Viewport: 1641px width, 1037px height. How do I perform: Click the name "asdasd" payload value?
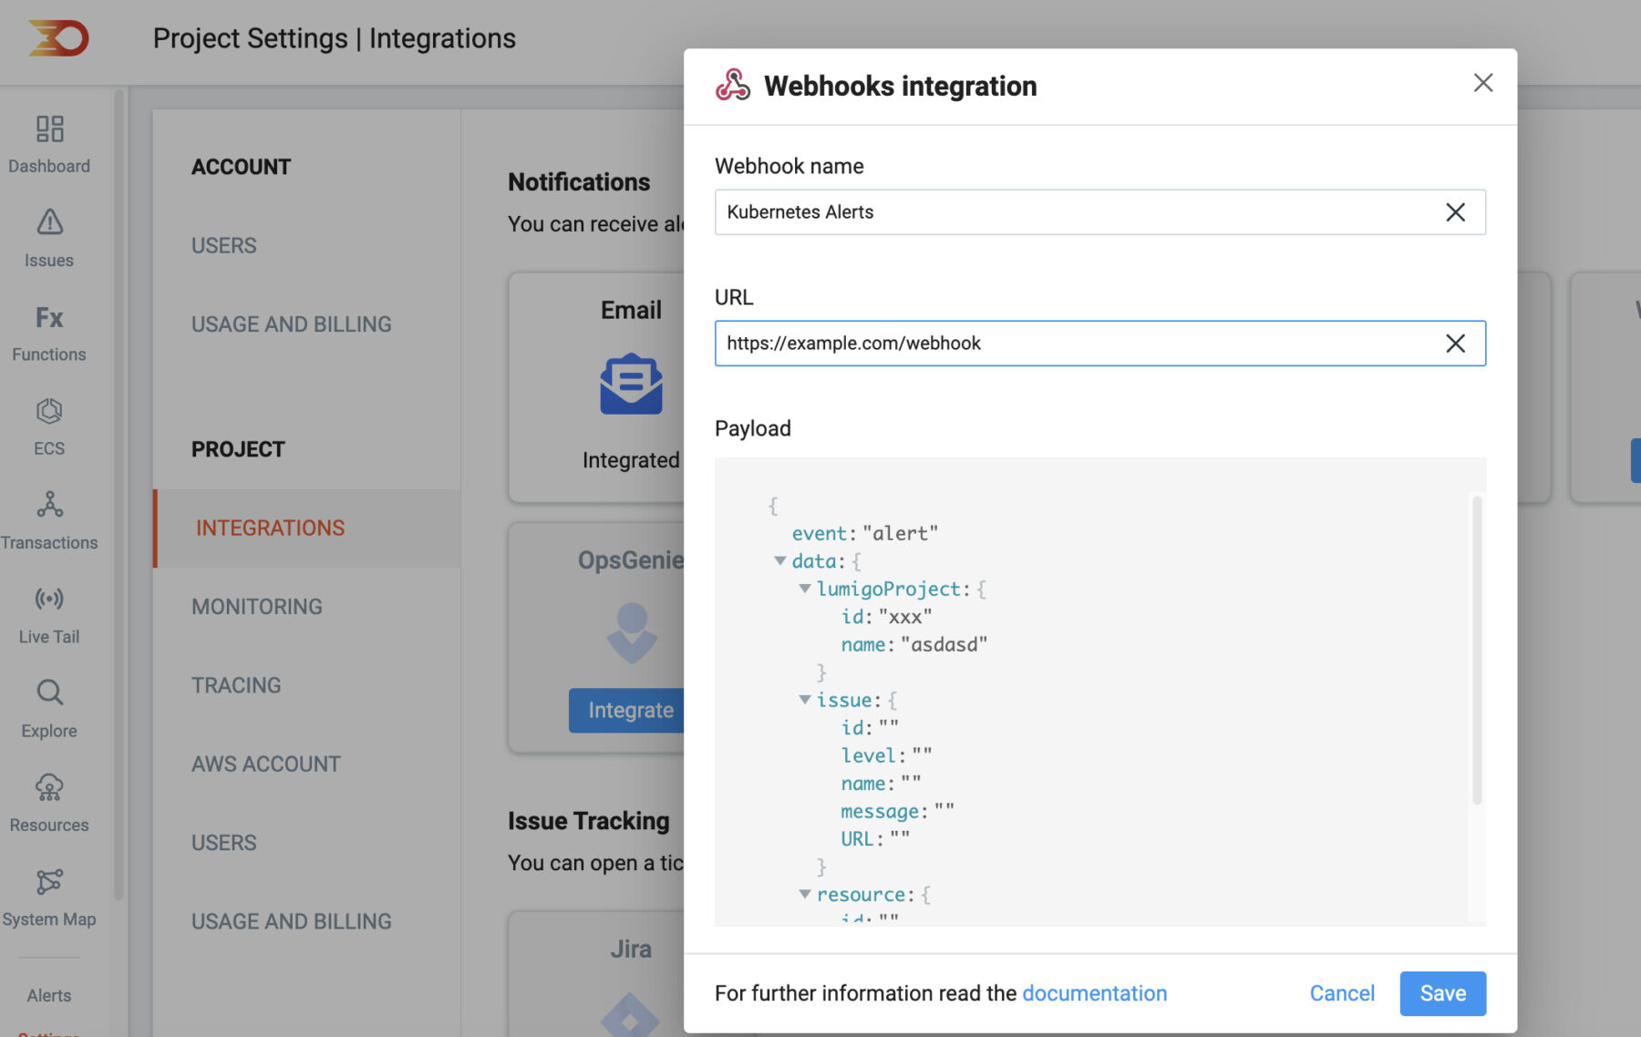[944, 644]
